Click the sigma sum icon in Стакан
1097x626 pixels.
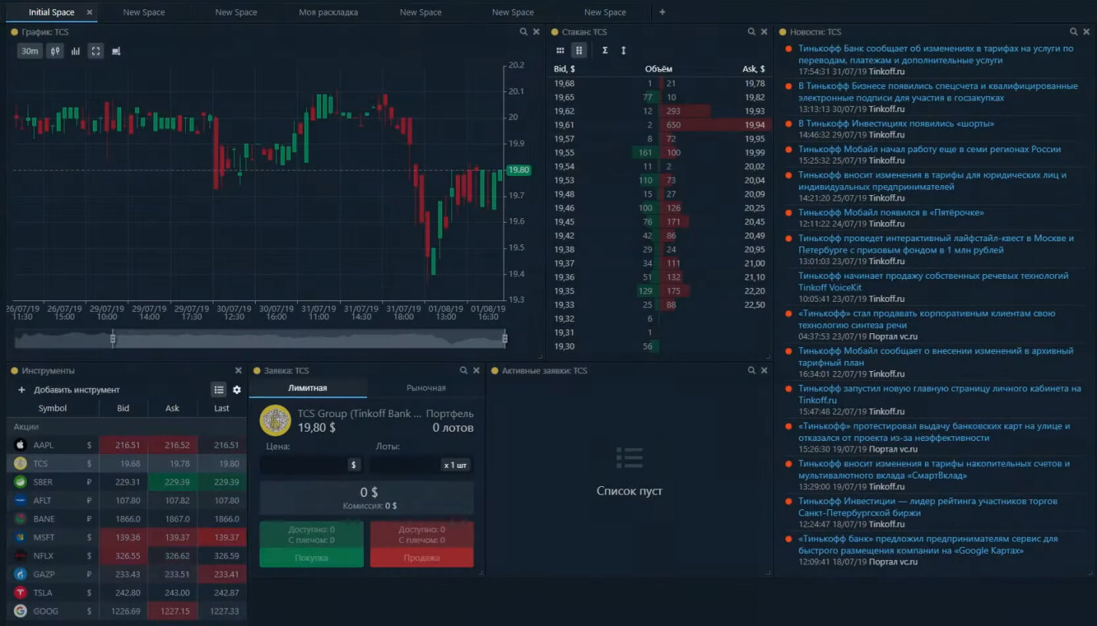click(x=605, y=50)
